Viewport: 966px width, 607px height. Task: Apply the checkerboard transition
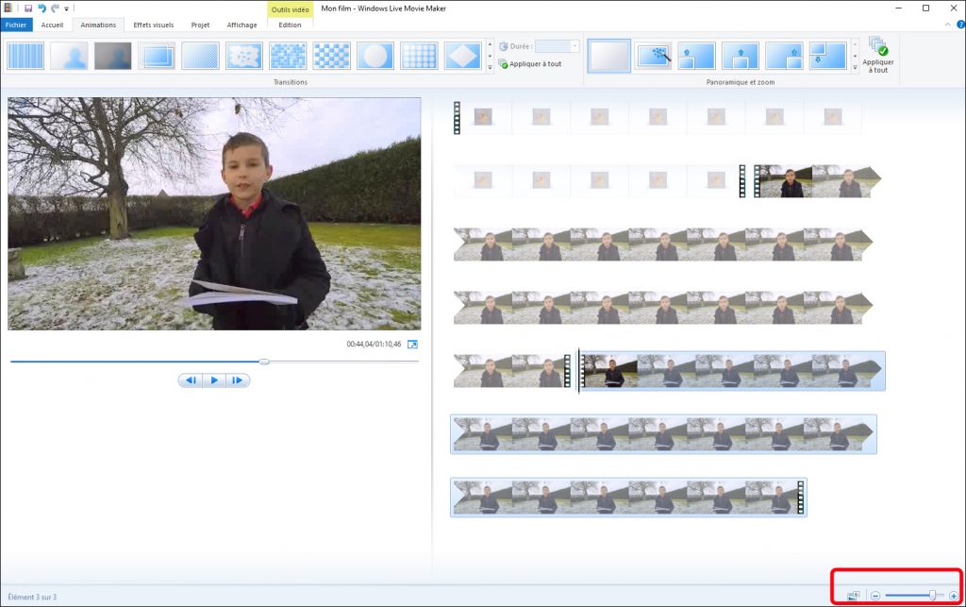point(331,56)
